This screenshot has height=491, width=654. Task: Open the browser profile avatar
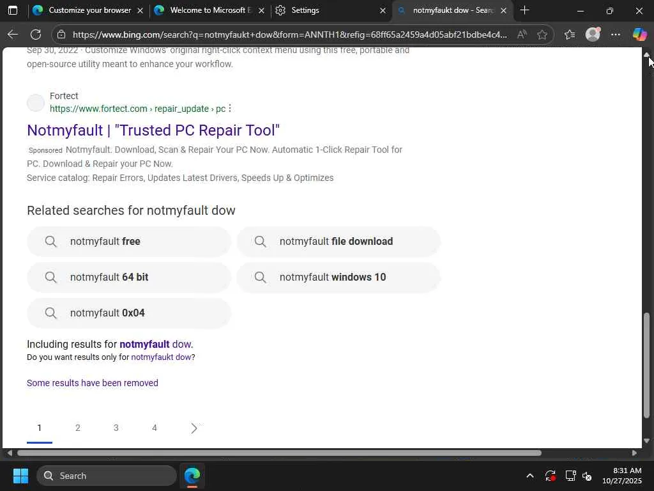(x=593, y=35)
